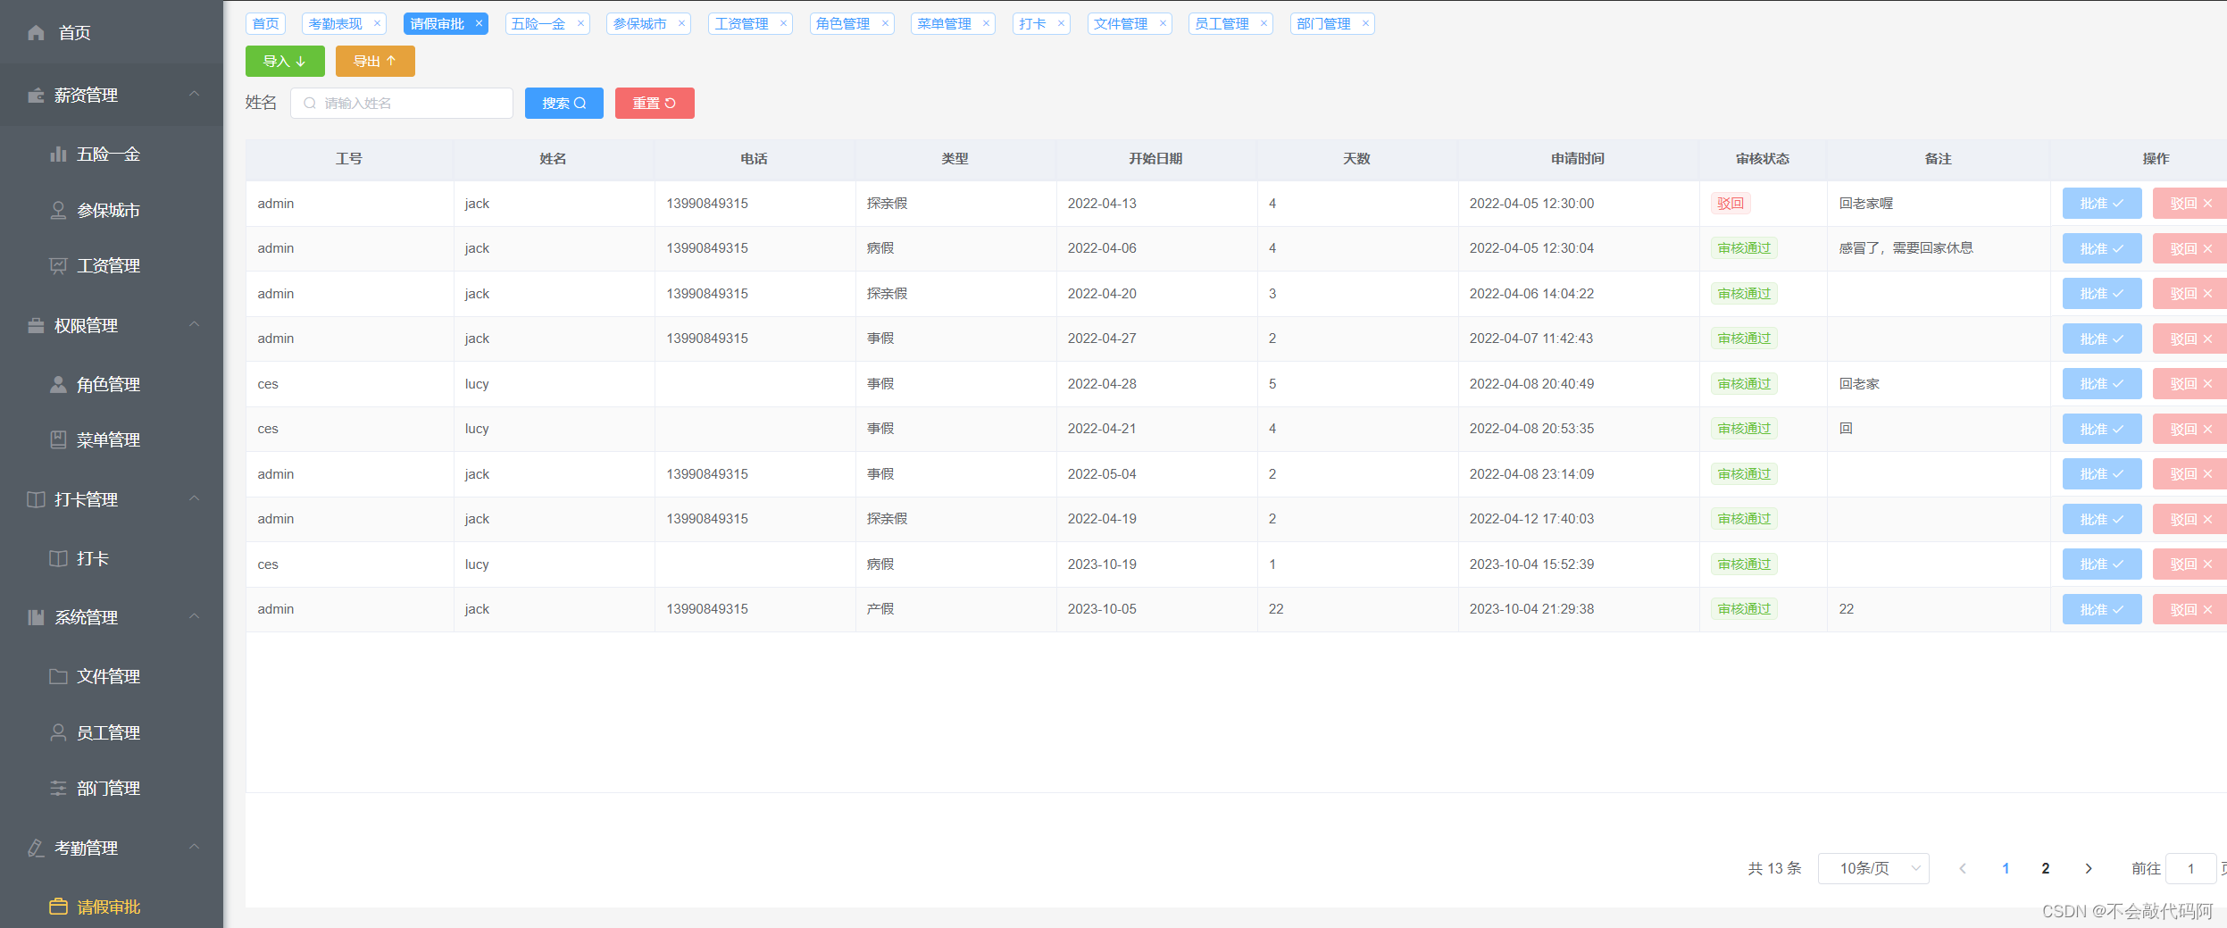Switch to the 部门管理 tab
Screen dimensions: 2227x928
click(x=1323, y=24)
